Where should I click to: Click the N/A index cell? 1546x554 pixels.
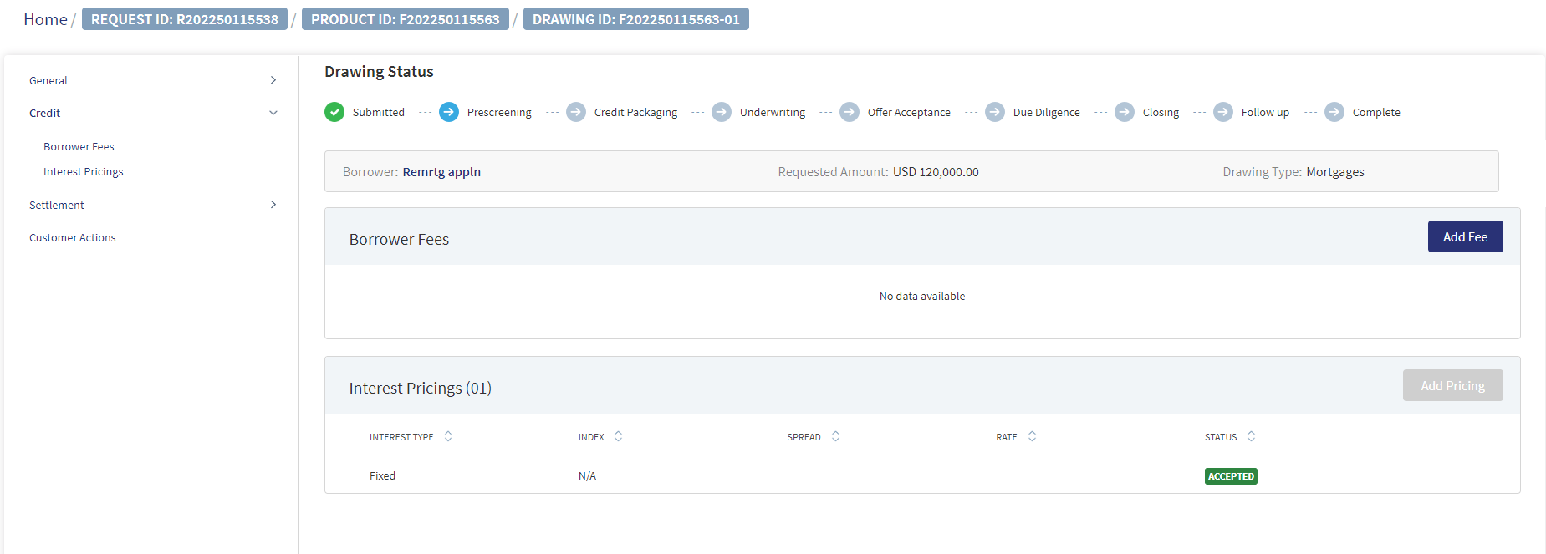tap(587, 476)
